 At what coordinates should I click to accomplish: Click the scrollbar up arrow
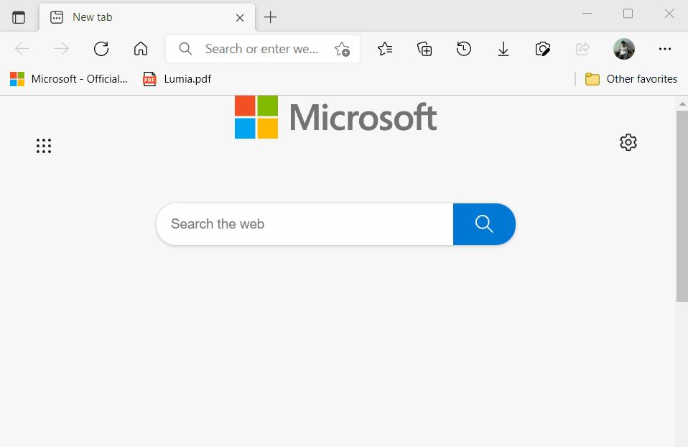(682, 104)
